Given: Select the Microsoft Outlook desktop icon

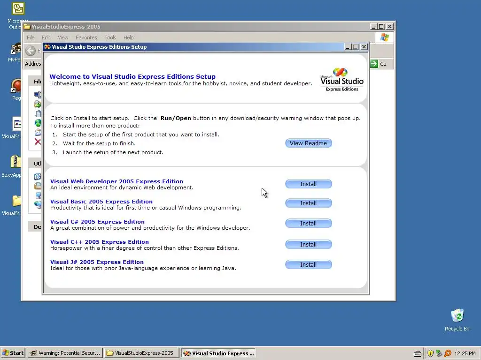Looking at the screenshot, I should click(x=18, y=8).
